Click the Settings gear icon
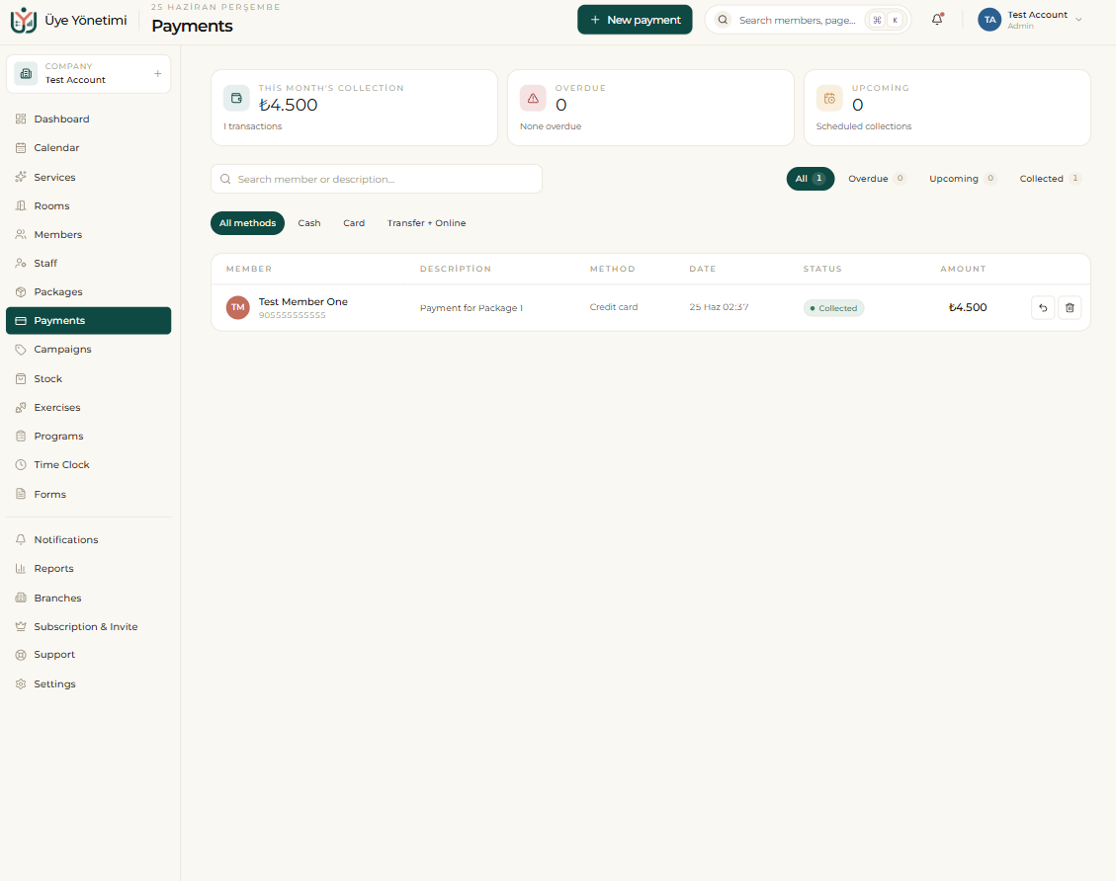 click(x=21, y=684)
